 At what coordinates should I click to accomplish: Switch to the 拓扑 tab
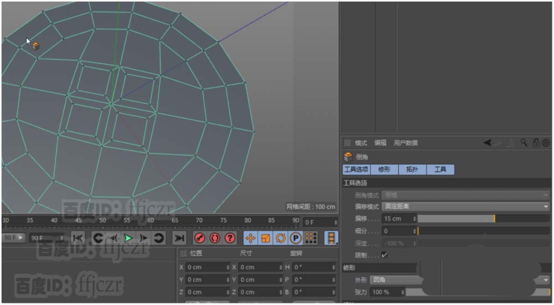412,170
